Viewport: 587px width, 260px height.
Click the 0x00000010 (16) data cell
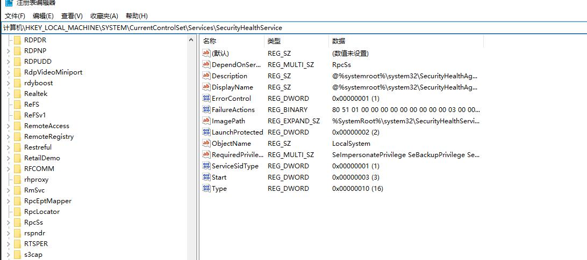357,188
